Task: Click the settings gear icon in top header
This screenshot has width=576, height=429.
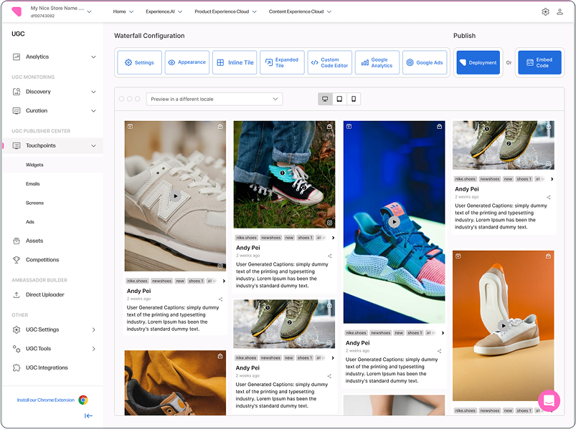Action: tap(545, 12)
